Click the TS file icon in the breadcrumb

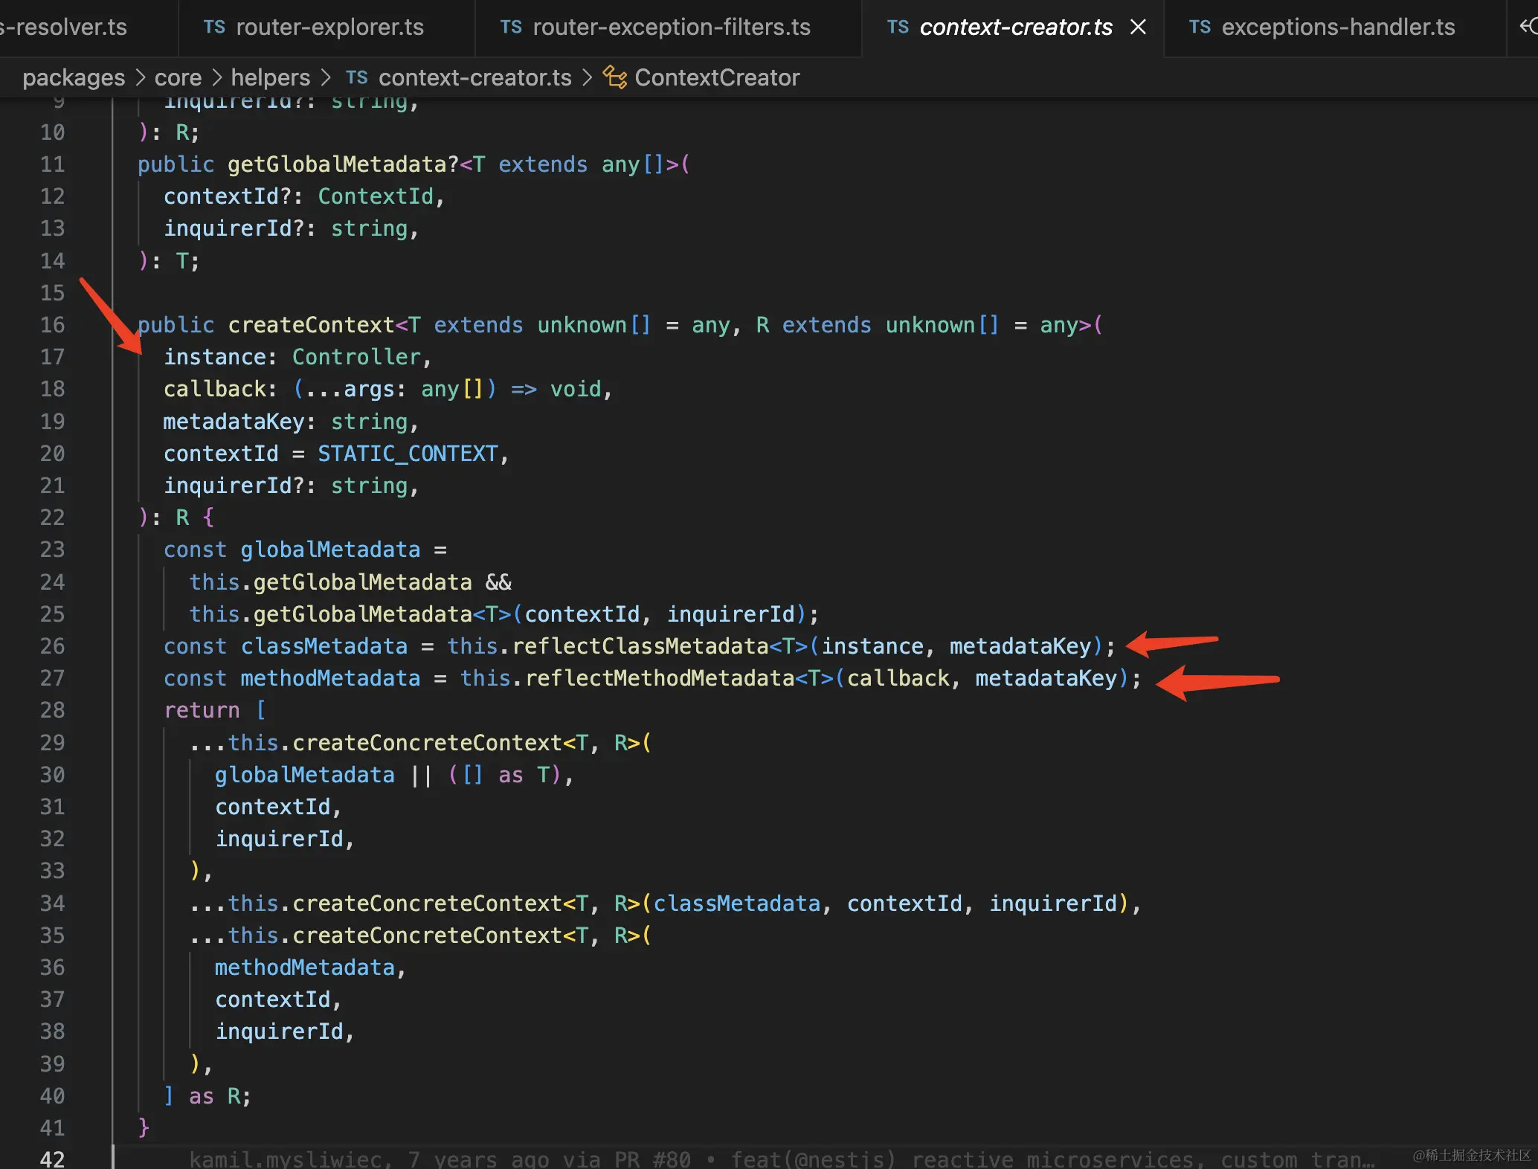tap(357, 77)
